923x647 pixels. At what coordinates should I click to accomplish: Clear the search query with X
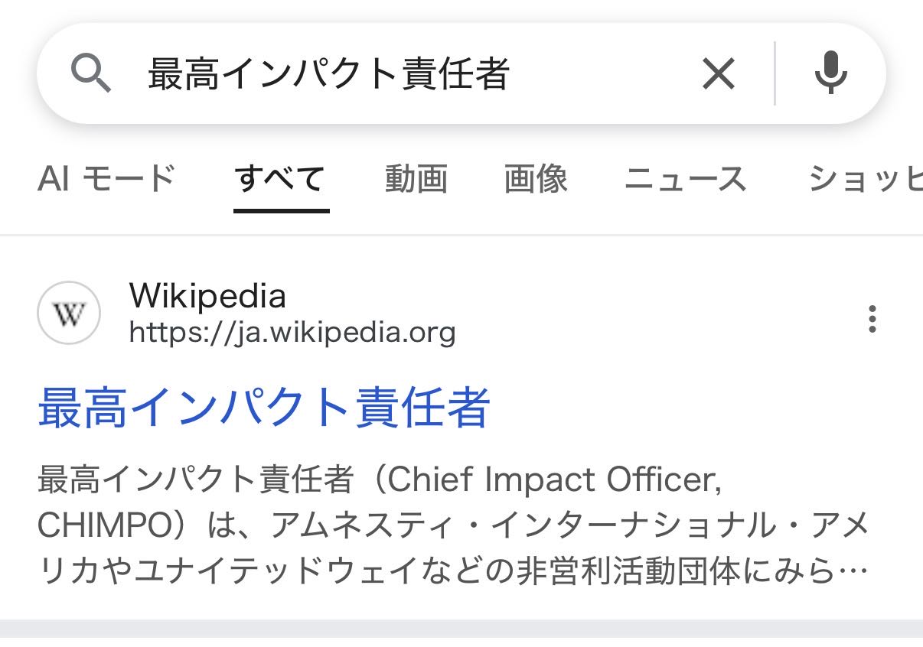pos(719,74)
